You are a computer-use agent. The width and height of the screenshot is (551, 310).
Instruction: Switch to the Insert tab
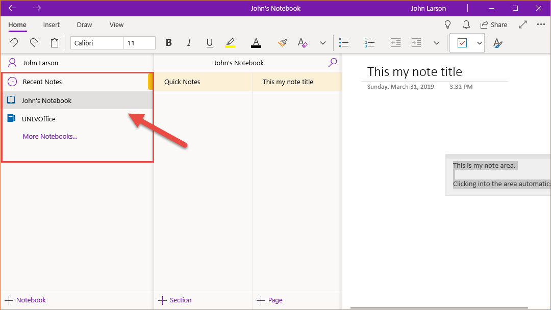tap(51, 24)
